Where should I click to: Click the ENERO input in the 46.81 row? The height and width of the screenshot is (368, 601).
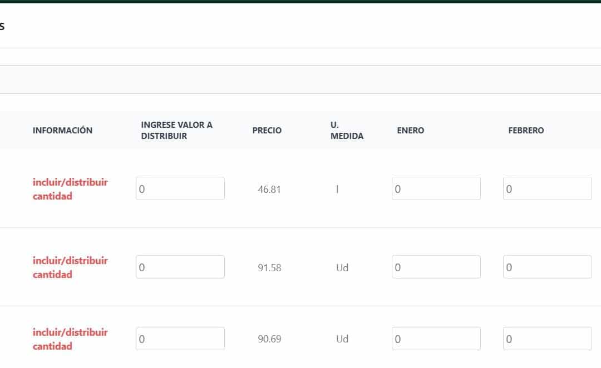click(x=436, y=189)
